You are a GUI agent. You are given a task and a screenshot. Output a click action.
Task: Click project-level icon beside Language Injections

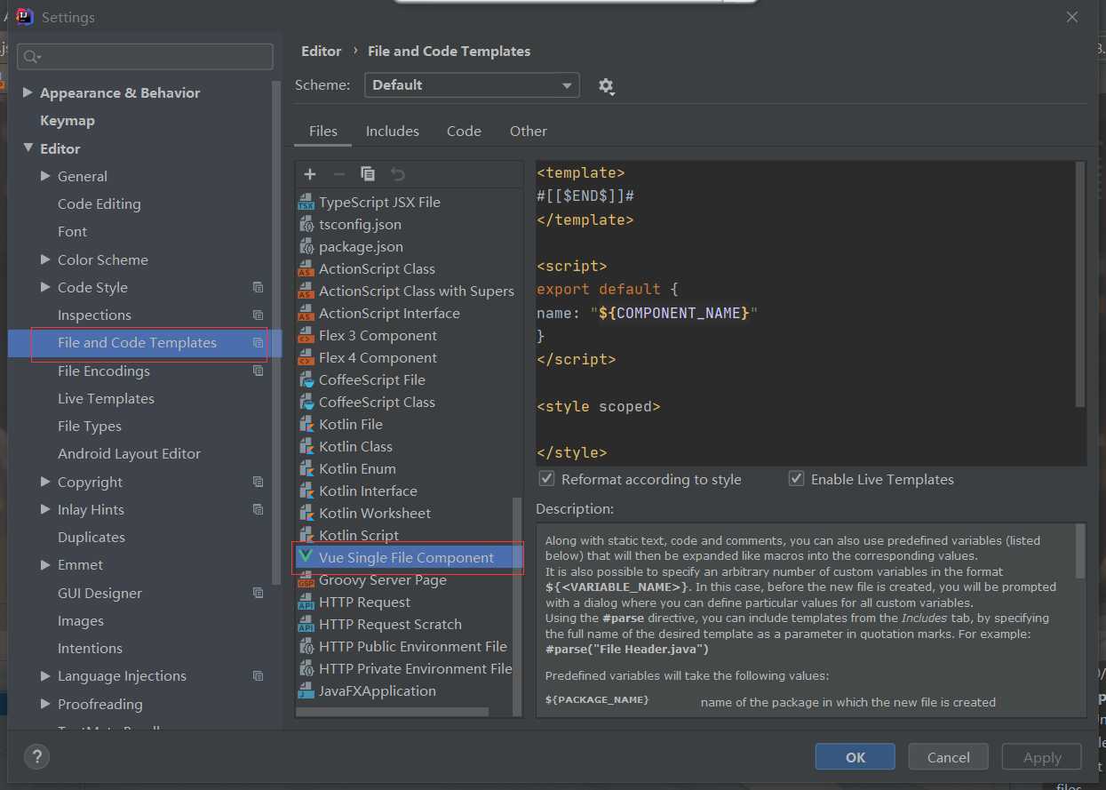pyautogui.click(x=258, y=675)
